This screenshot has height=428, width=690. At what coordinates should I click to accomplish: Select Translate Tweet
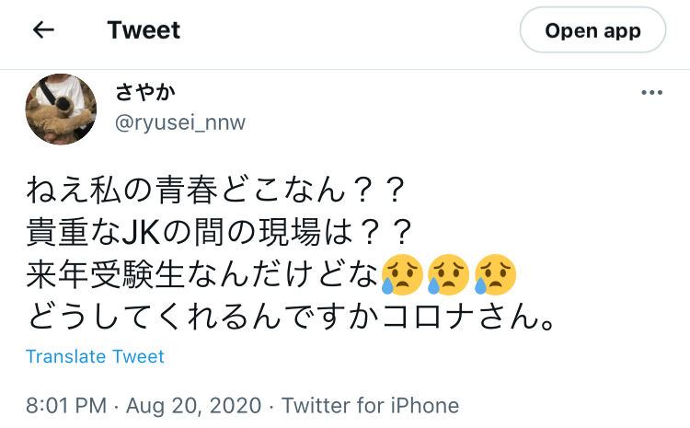[95, 356]
